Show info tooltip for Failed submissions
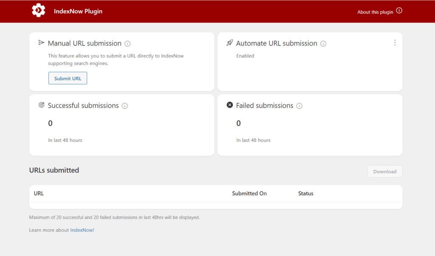Image resolution: width=435 pixels, height=256 pixels. pyautogui.click(x=299, y=106)
